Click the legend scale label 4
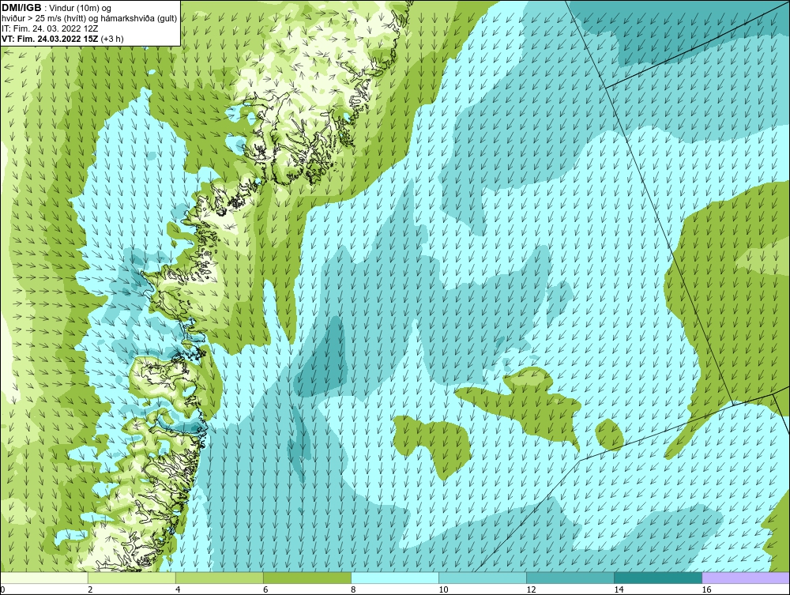790x595 pixels. [178, 590]
